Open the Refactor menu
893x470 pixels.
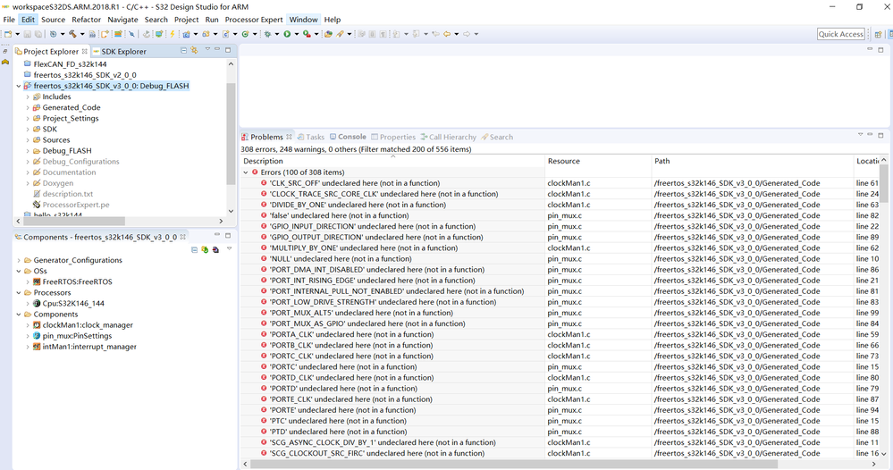(86, 20)
